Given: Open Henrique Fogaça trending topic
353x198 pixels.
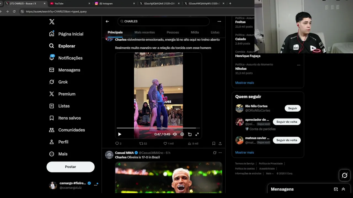Looking at the screenshot, I should tap(248, 56).
